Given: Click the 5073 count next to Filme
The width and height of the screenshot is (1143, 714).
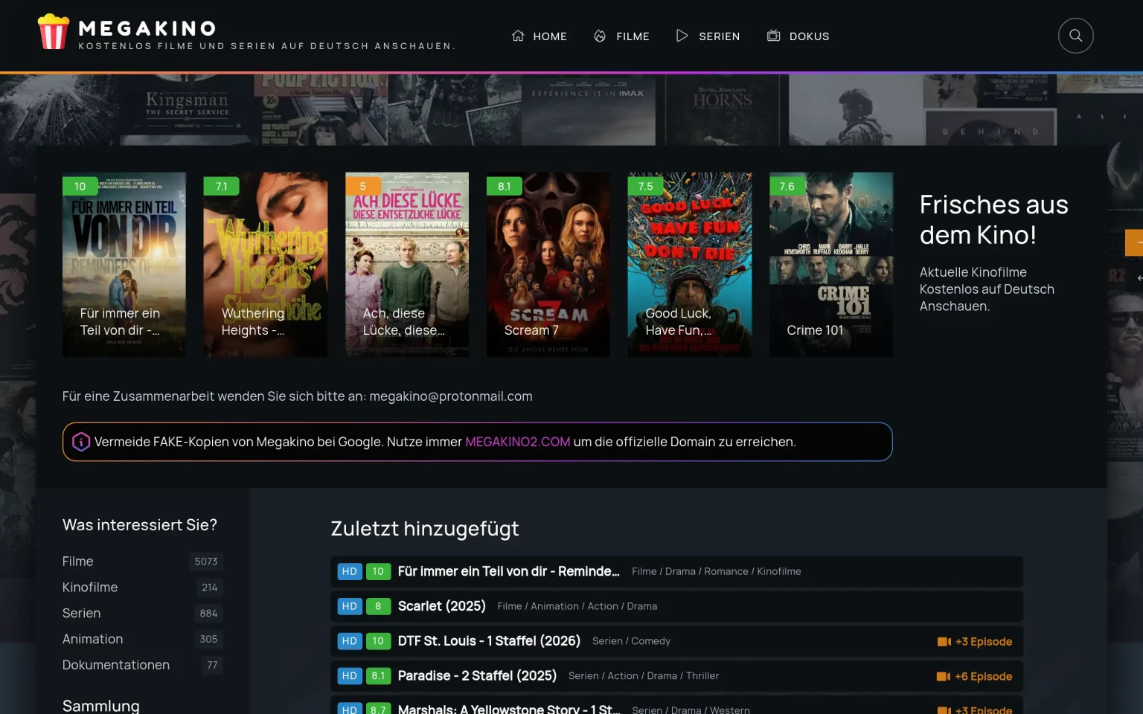Looking at the screenshot, I should [x=206, y=562].
